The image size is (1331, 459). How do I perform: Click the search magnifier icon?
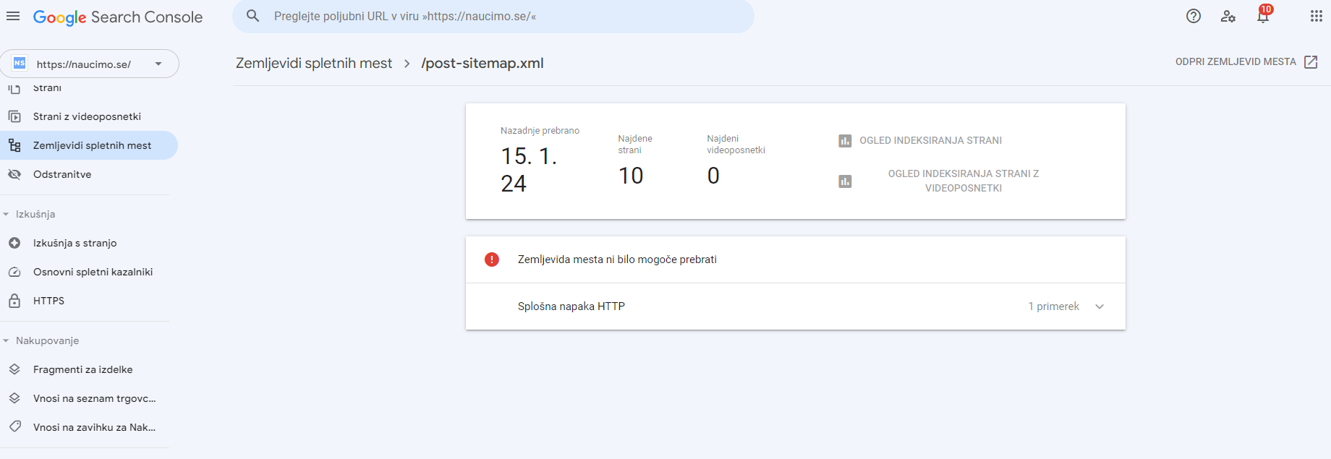(x=252, y=16)
